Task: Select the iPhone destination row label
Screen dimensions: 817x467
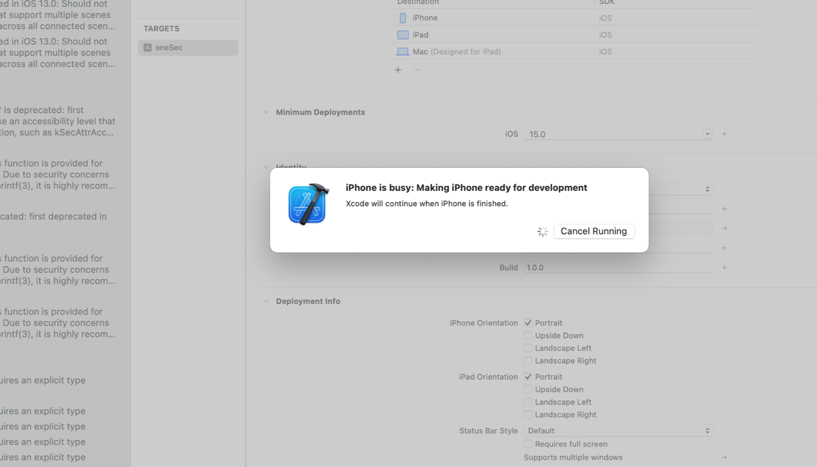Action: tap(425, 18)
